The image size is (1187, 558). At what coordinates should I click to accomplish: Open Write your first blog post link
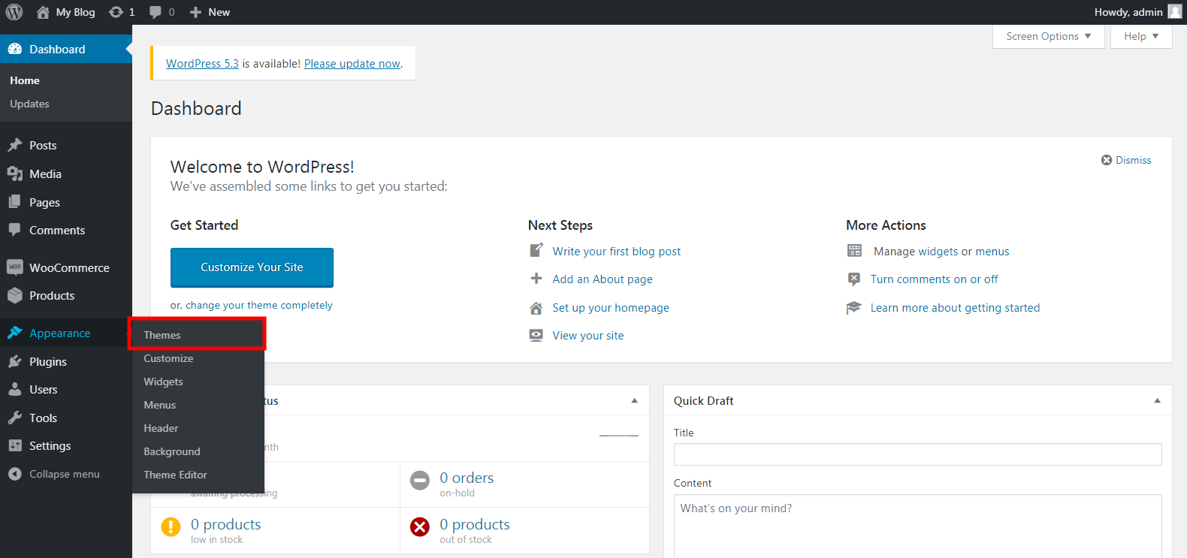pyautogui.click(x=617, y=252)
